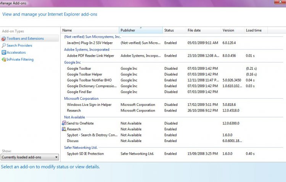Viewport: 286px width, 182px height.
Task: Click publisher Safer Networking Ltd. cell
Action: 137,153
